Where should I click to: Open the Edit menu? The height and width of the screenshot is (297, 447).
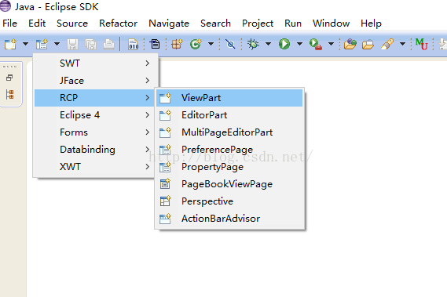[x=37, y=24]
